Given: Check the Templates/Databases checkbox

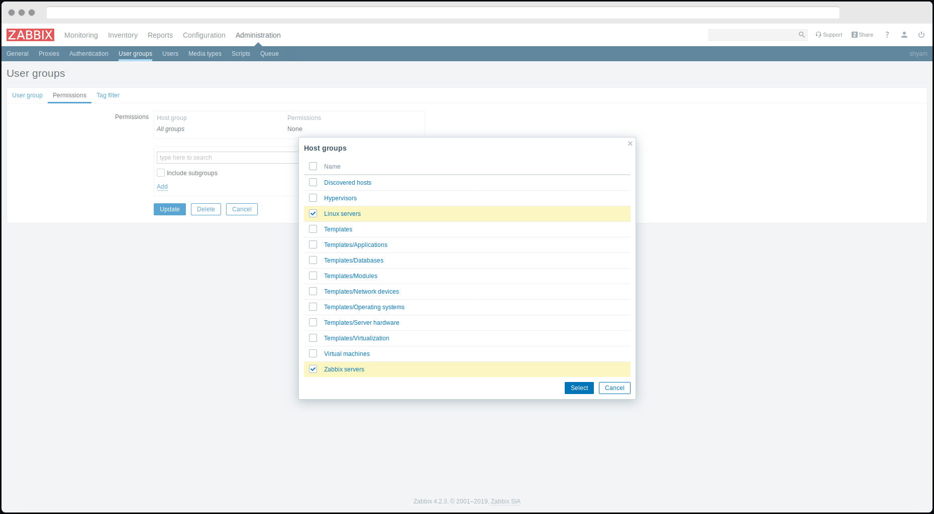Looking at the screenshot, I should (x=313, y=260).
